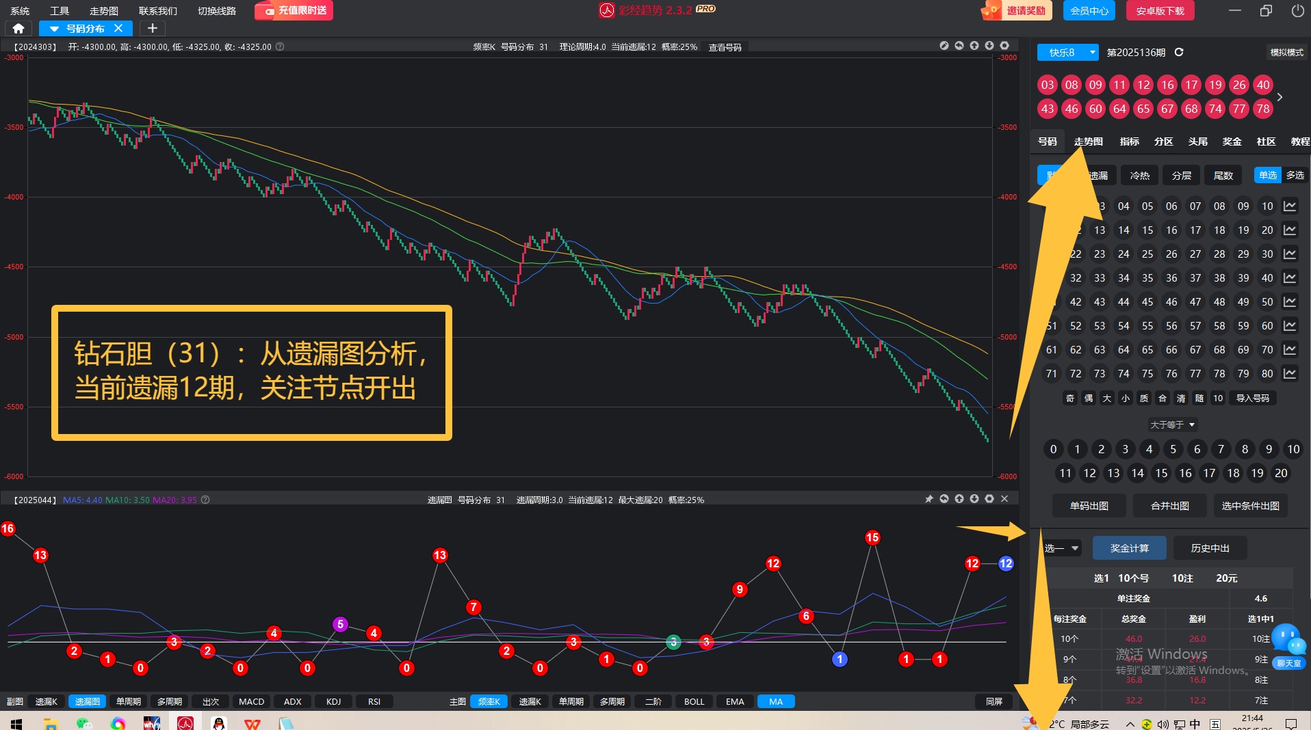Open the 工具 menu
1311x730 pixels.
click(60, 11)
